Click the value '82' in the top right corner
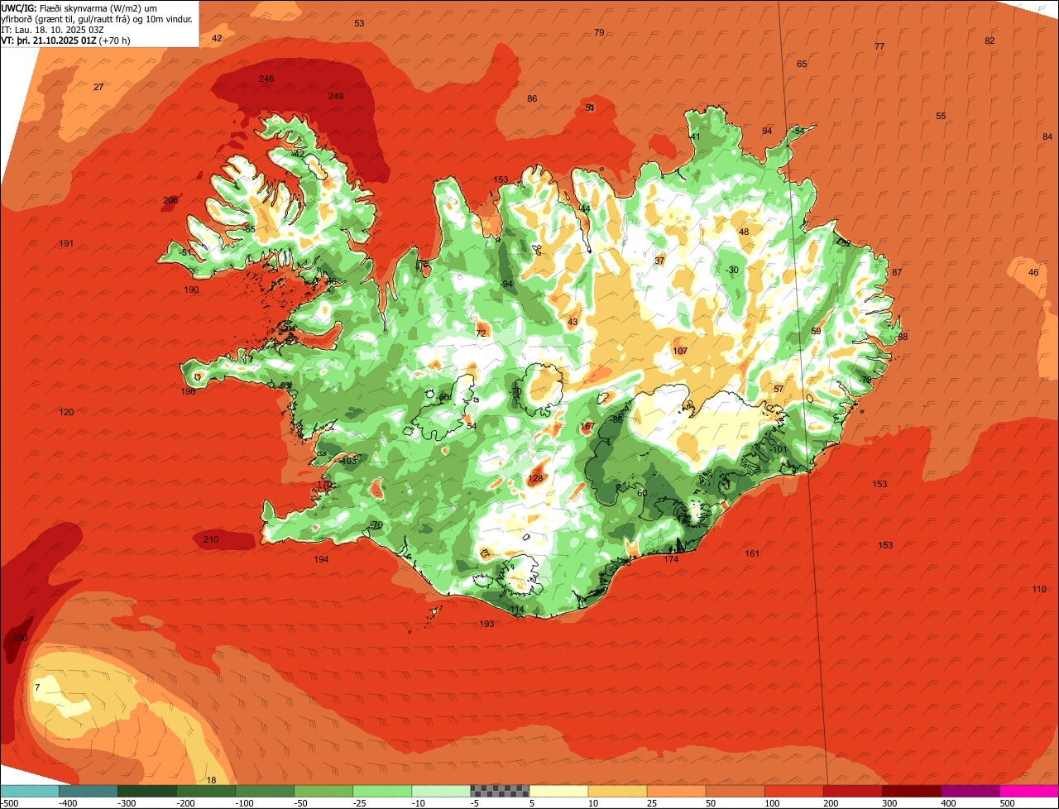Viewport: 1059px width, 809px height. tap(990, 41)
